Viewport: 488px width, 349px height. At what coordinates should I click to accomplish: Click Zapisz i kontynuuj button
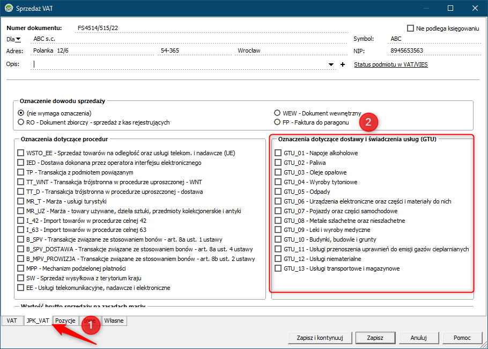320,338
